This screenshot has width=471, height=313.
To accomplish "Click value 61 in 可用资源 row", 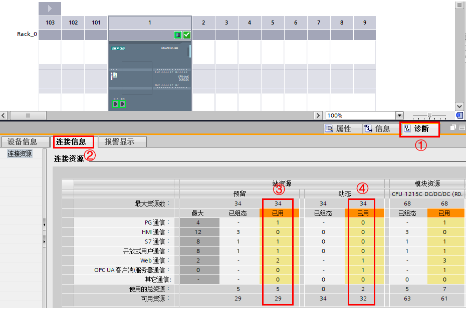I will coord(444,298).
